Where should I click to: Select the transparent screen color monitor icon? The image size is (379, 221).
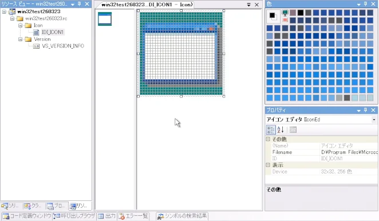285,13
